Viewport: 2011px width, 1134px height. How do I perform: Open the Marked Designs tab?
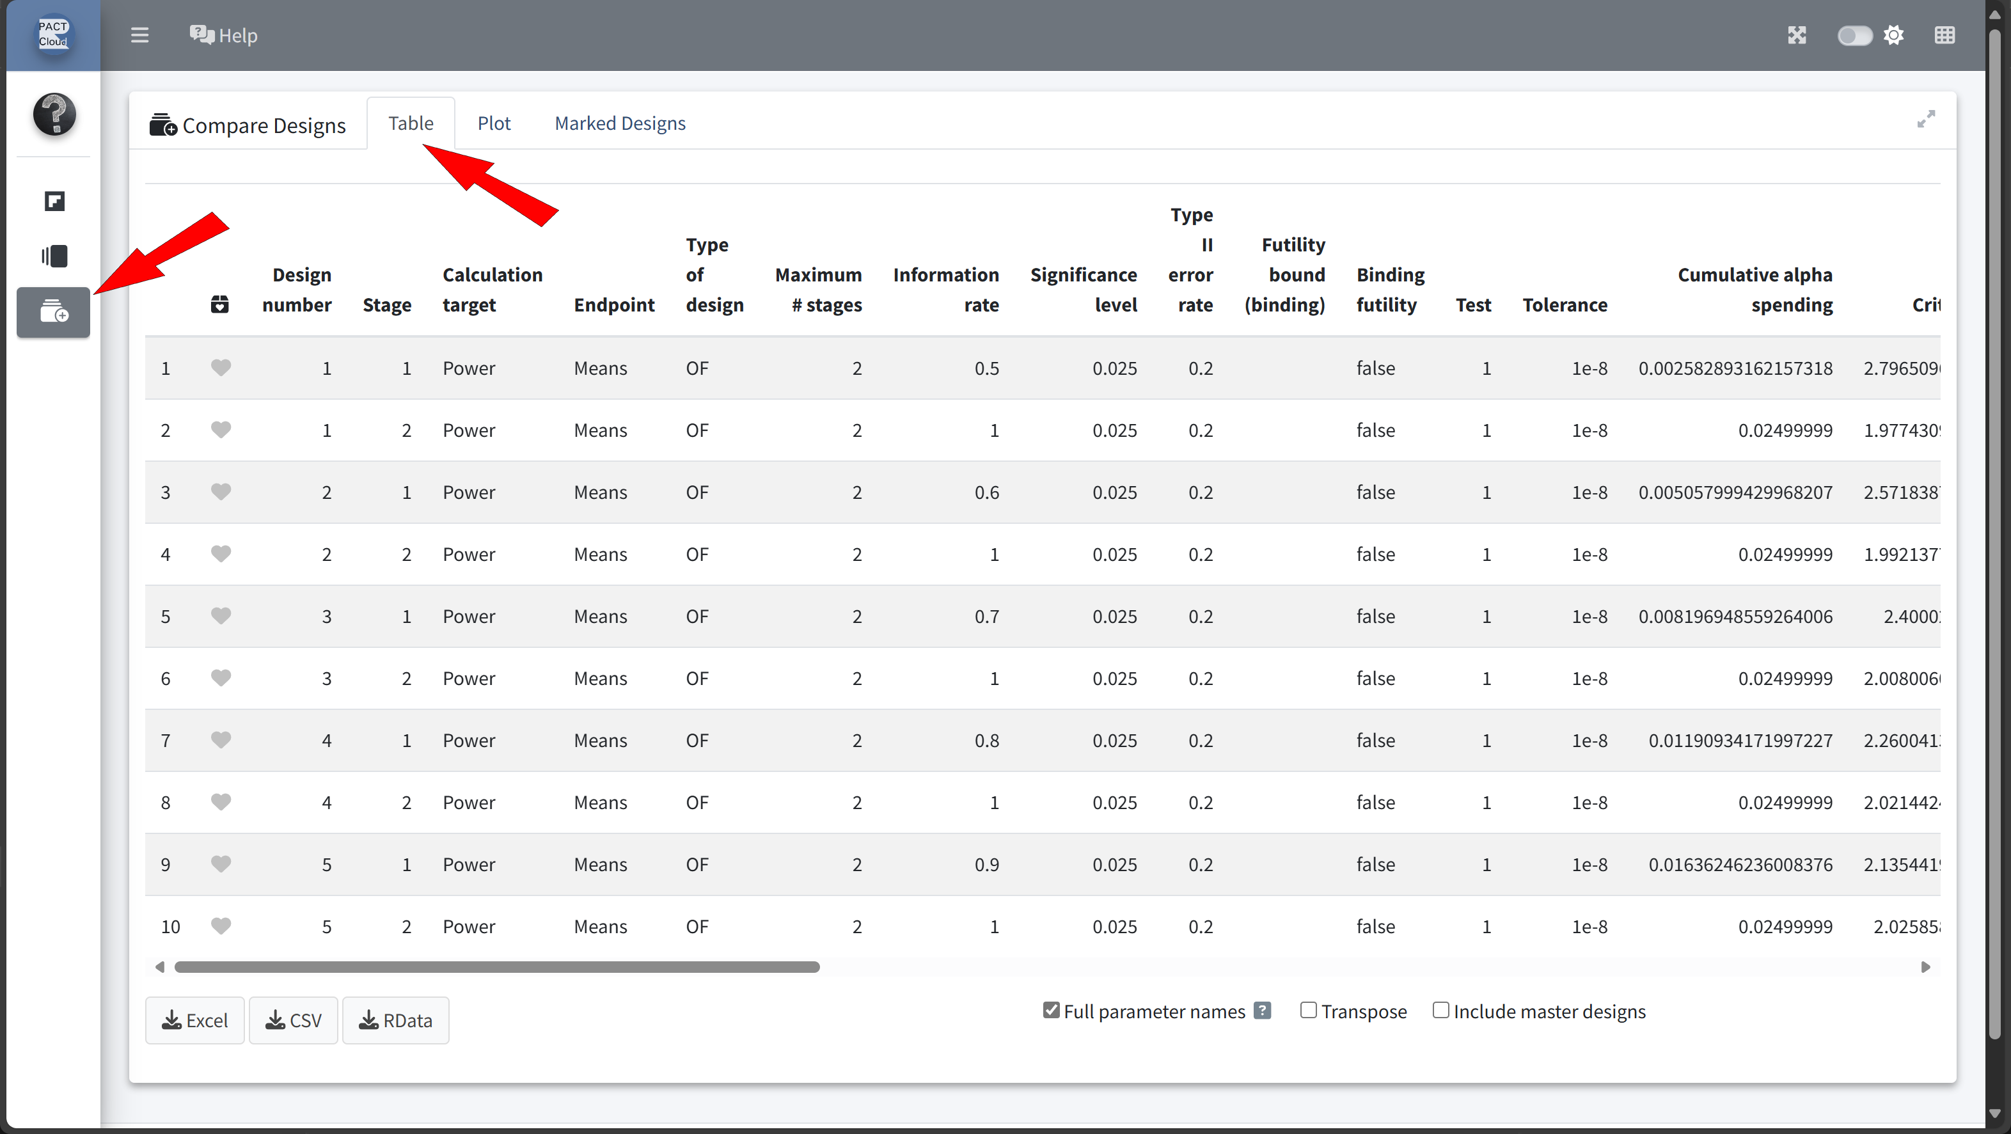(620, 123)
